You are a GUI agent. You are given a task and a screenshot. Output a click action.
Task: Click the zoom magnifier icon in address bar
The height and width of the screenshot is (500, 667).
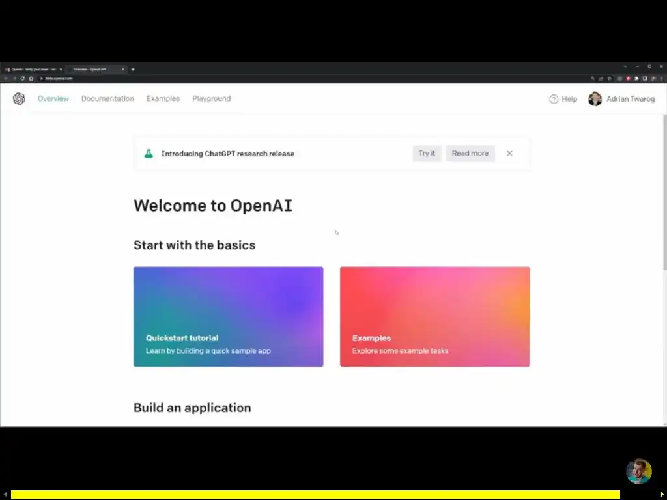592,78
